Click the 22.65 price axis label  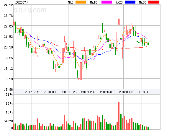click(x=8, y=26)
